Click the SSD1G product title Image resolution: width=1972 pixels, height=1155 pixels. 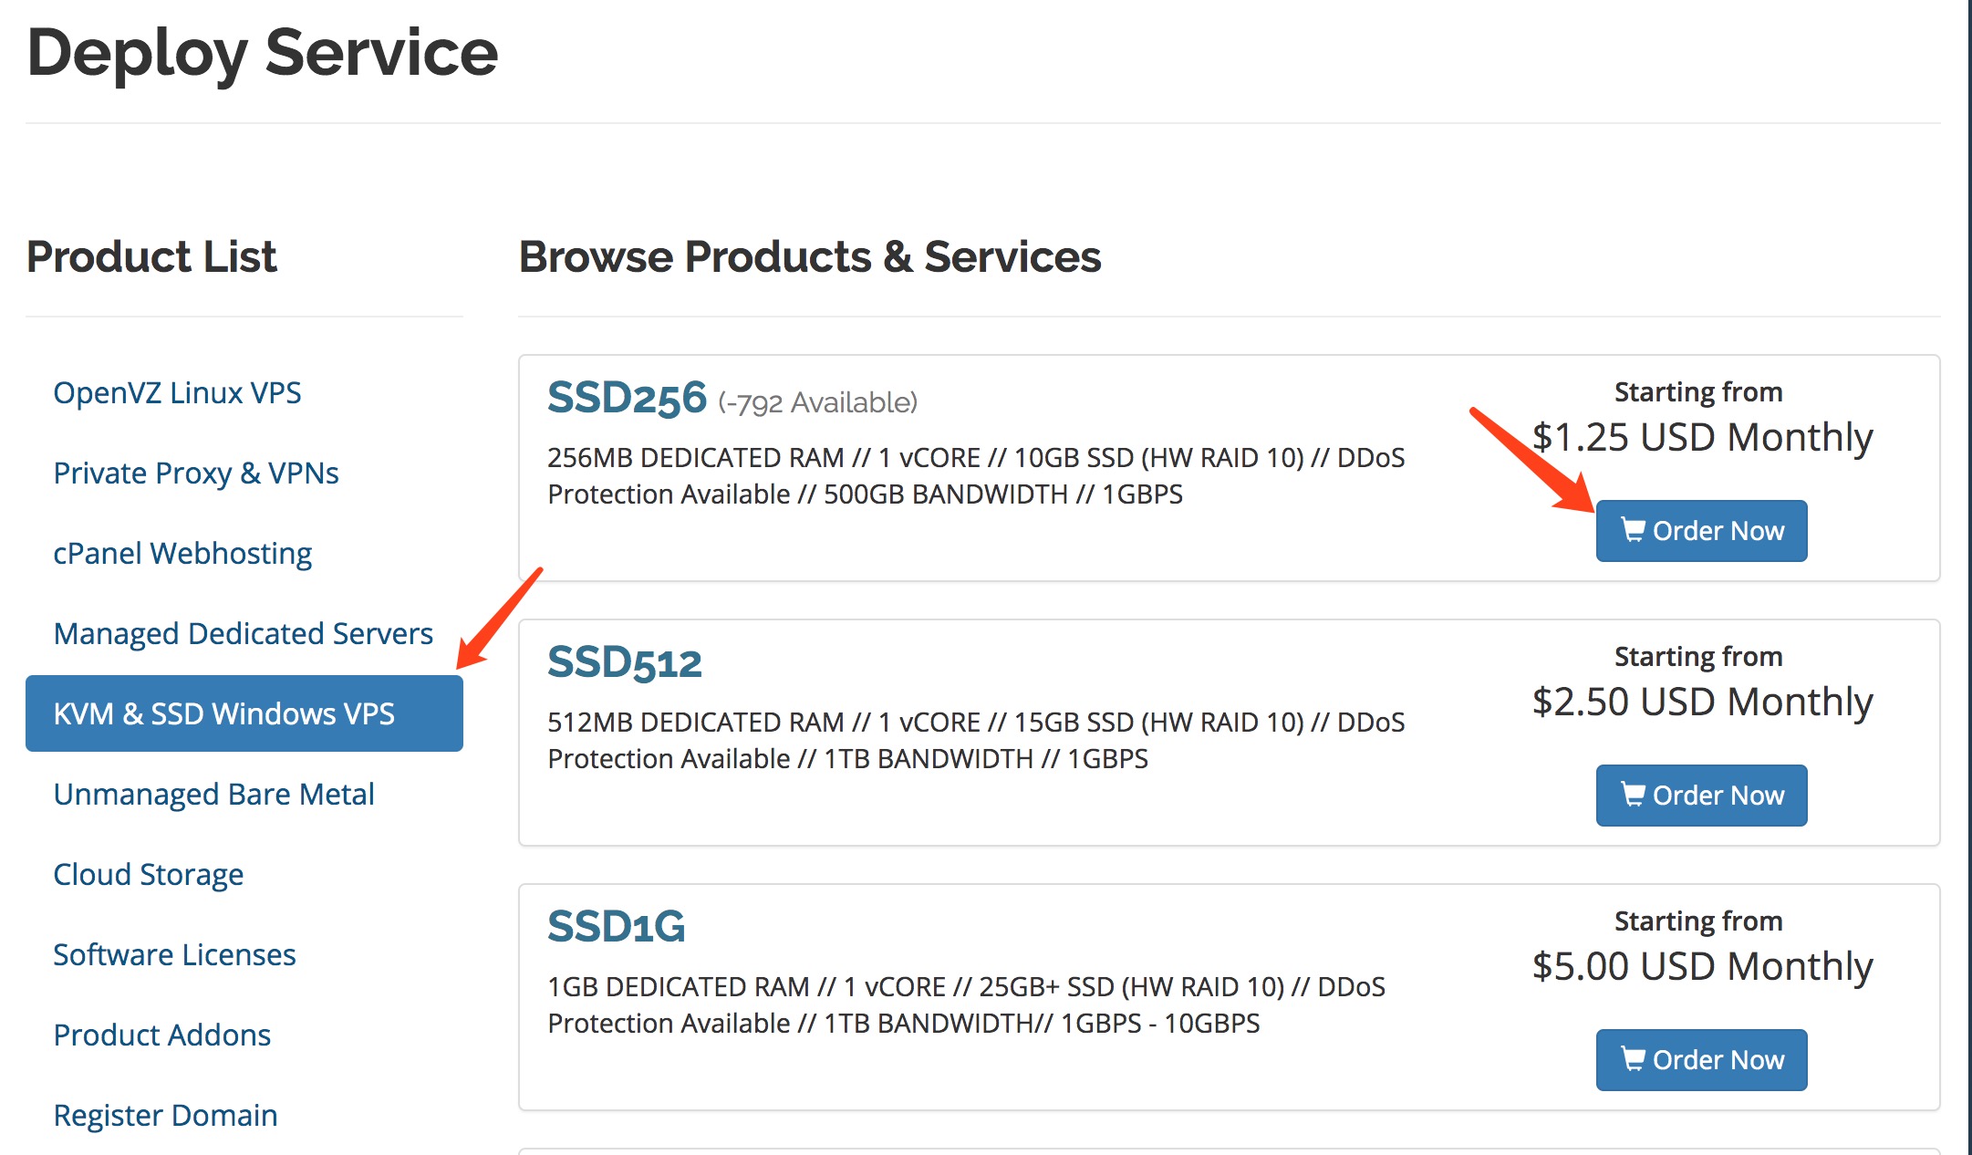(x=617, y=927)
